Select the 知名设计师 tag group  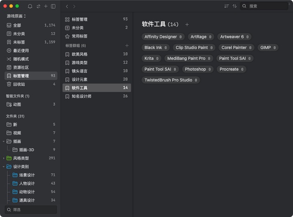[x=97, y=96]
